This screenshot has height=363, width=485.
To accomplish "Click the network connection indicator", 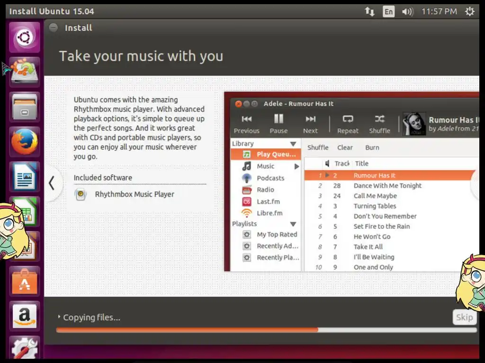I will coord(369,12).
